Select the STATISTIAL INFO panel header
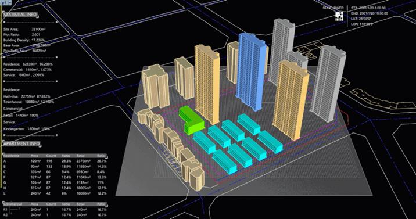The image size is (416, 219). click(x=20, y=15)
